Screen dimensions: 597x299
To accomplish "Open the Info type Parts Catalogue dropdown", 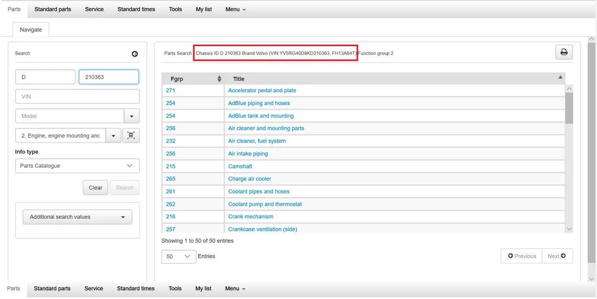I will [77, 166].
